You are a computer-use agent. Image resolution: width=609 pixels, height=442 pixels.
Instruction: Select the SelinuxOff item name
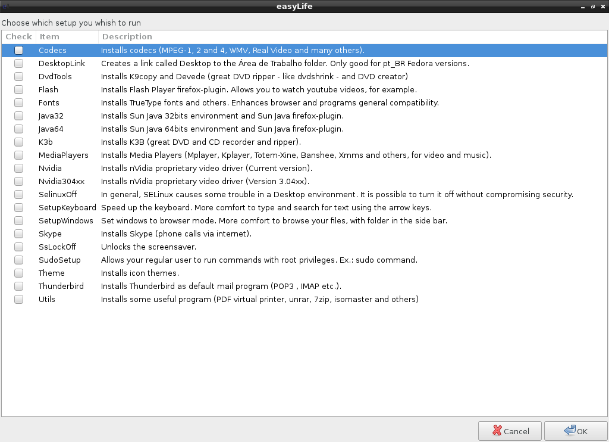(x=58, y=195)
